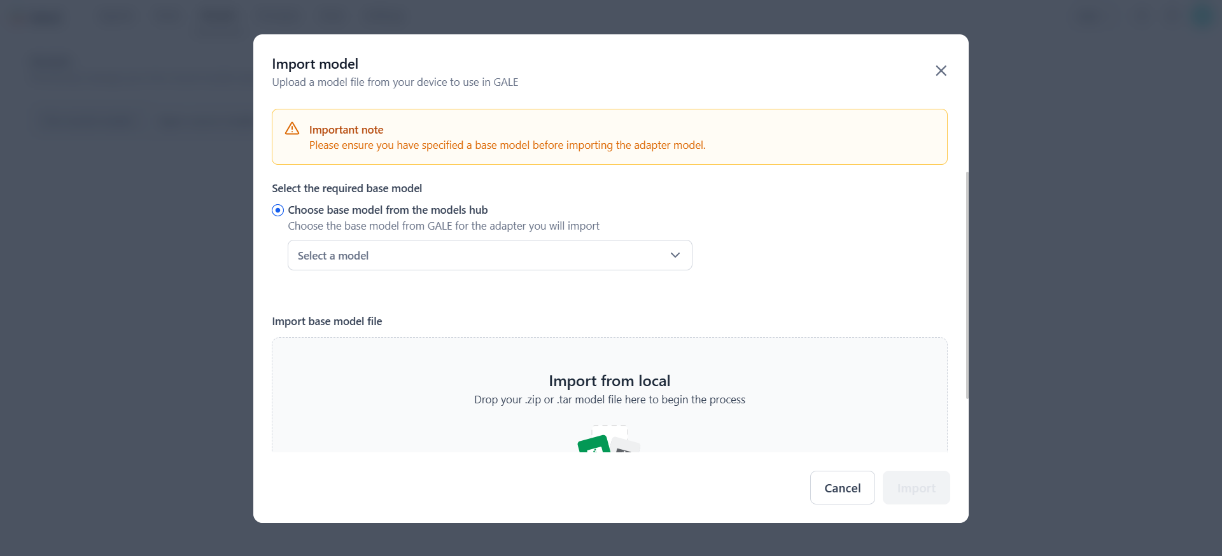
Task: Click the "Drop your .zip or .tar" text
Action: click(609, 400)
